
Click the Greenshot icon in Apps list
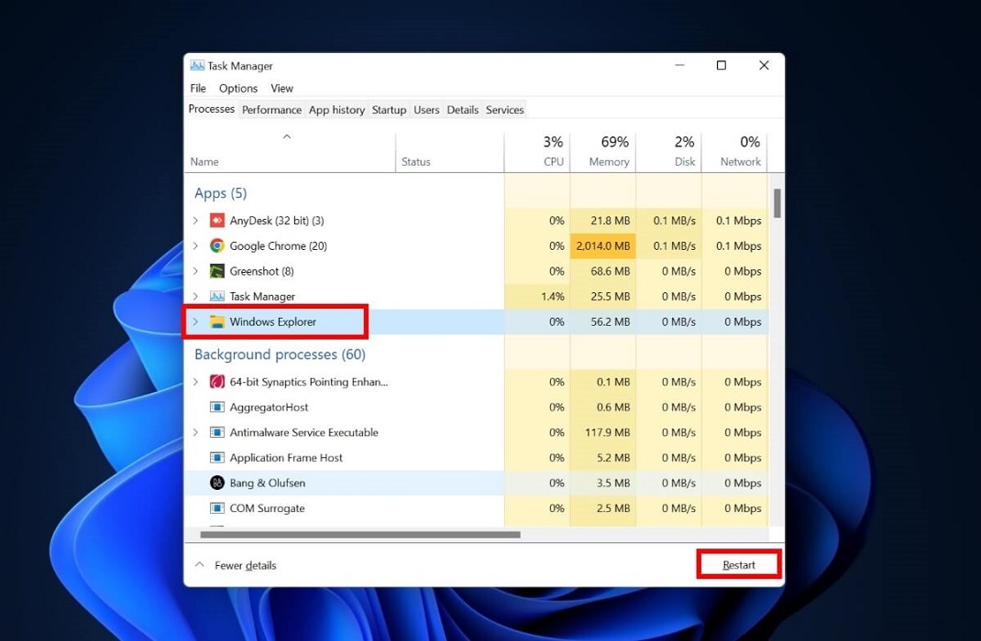coord(216,271)
